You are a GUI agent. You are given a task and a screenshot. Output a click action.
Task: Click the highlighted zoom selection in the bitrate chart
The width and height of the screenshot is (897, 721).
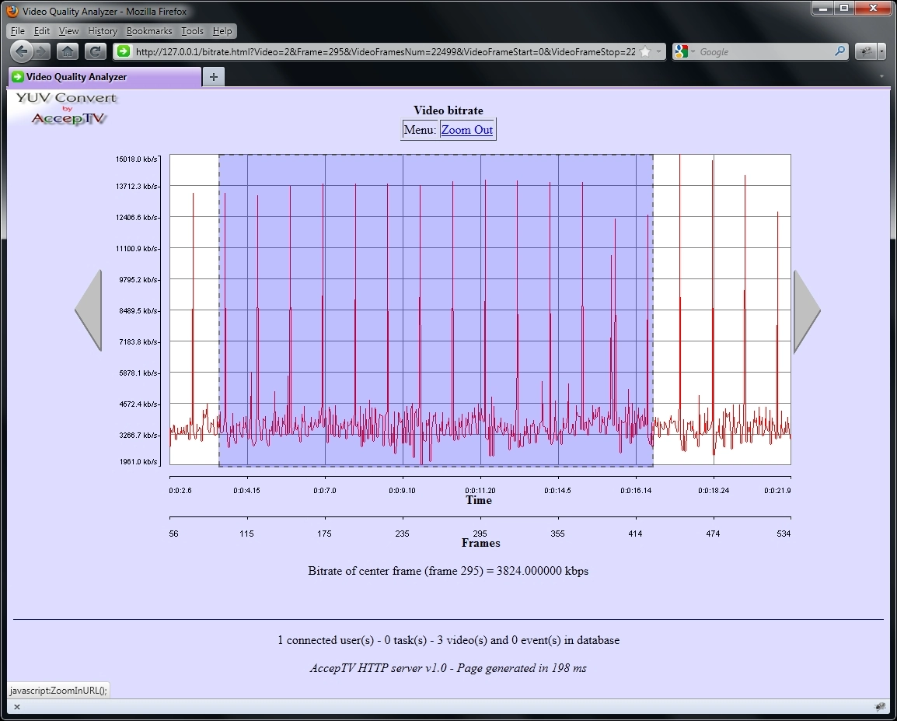click(x=435, y=310)
